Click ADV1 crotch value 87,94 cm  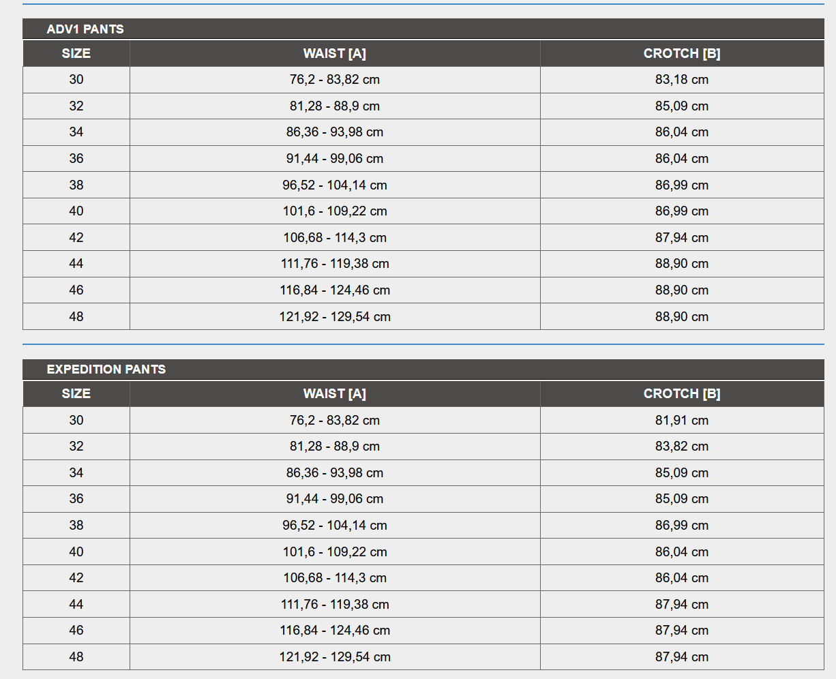(x=682, y=237)
